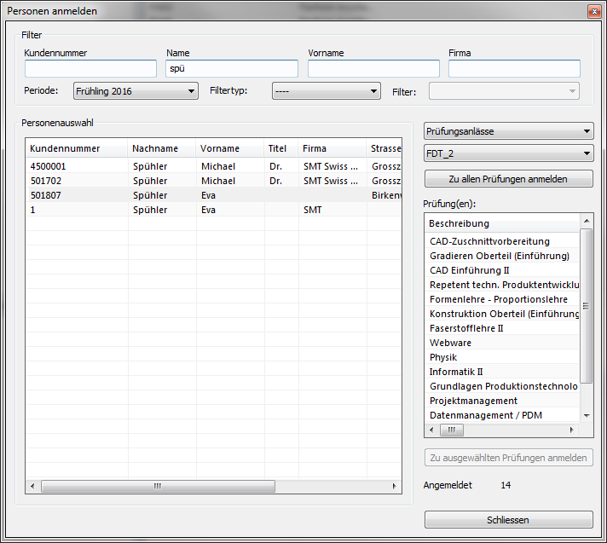607x543 pixels.
Task: Click the Schliessen button
Action: click(508, 520)
